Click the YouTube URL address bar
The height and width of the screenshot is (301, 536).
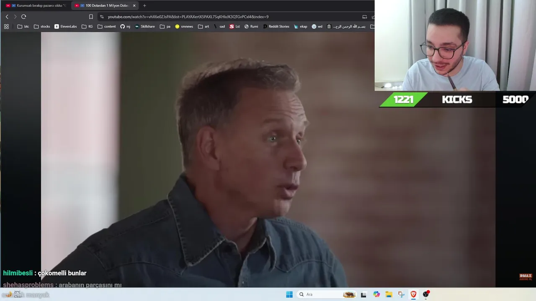188,17
